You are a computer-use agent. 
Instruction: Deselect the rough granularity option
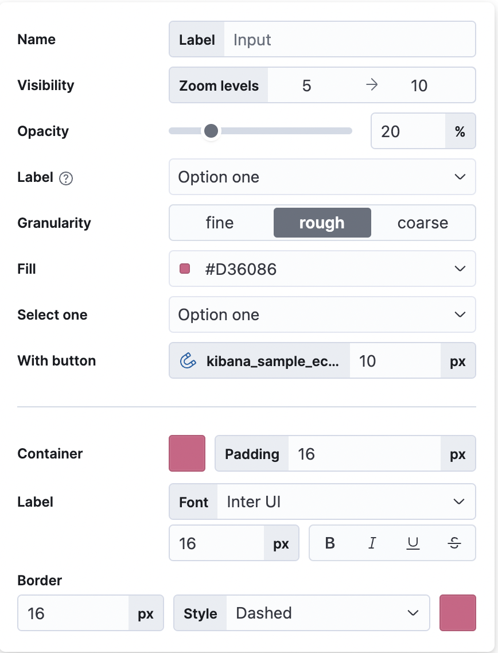(x=322, y=223)
